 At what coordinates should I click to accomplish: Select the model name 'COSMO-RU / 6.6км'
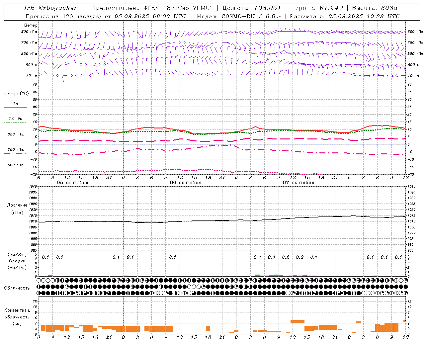(x=252, y=16)
